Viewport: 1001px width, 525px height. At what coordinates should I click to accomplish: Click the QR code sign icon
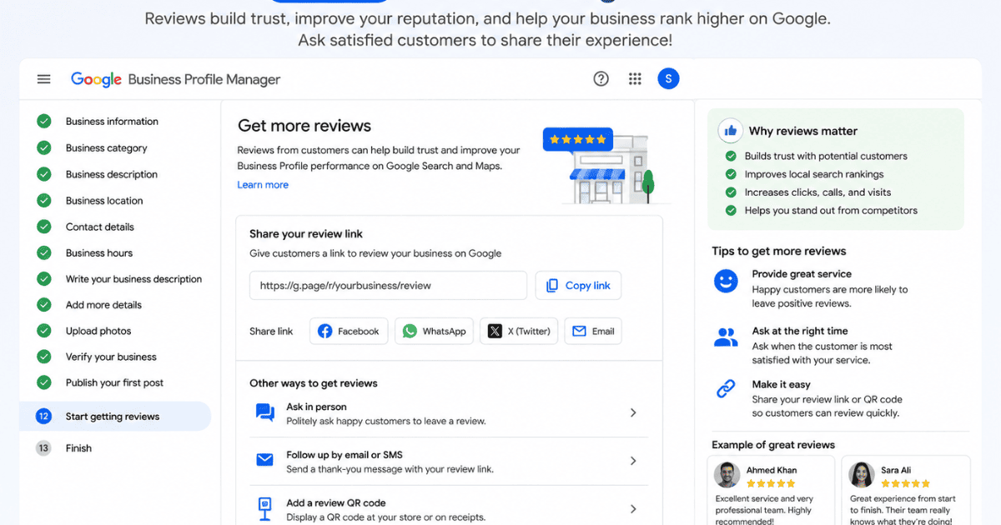tap(264, 507)
